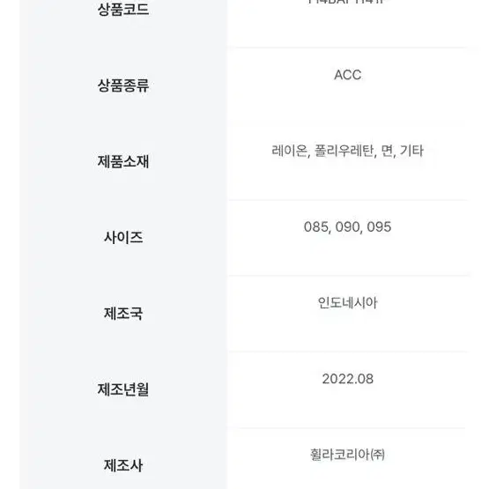Click the 085 size number
Viewport: 489px width, 489px height.
click(316, 227)
